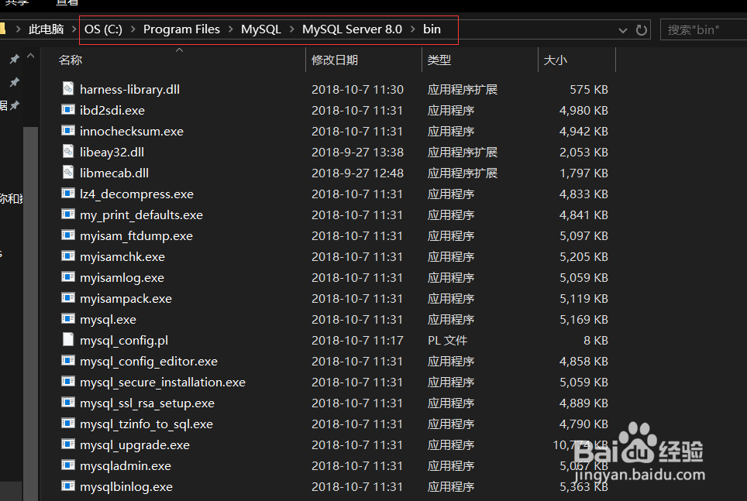Click the mysql_secure_installation.exe icon
Image resolution: width=747 pixels, height=501 pixels.
tap(68, 382)
